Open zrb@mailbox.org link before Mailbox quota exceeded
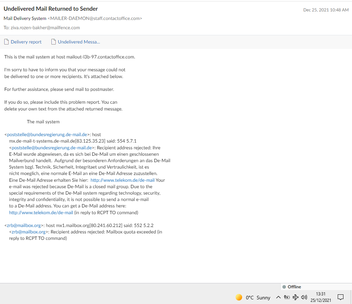This screenshot has width=352, height=304. tap(29, 232)
